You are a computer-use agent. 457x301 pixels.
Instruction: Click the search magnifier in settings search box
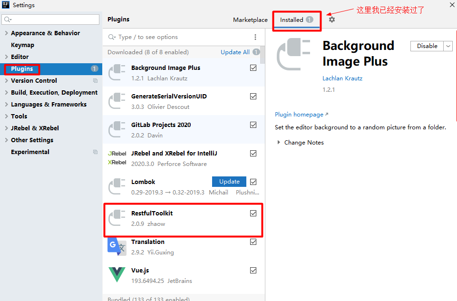[x=8, y=19]
